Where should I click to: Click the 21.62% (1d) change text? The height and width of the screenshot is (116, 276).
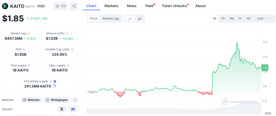[39, 18]
